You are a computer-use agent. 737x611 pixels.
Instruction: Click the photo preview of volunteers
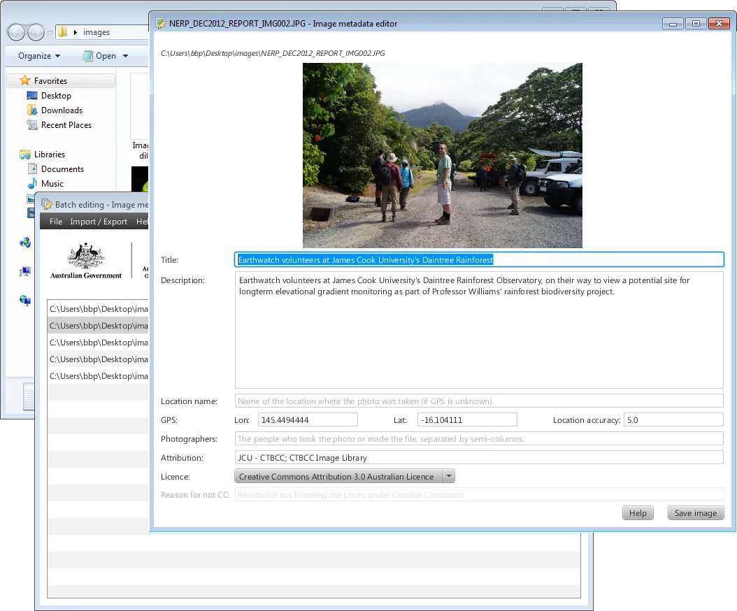(443, 155)
